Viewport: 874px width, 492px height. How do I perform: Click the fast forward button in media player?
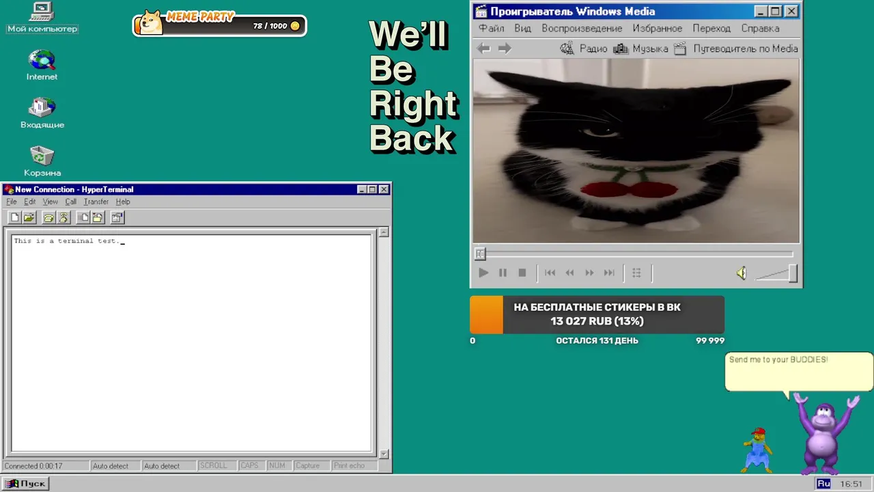point(589,273)
